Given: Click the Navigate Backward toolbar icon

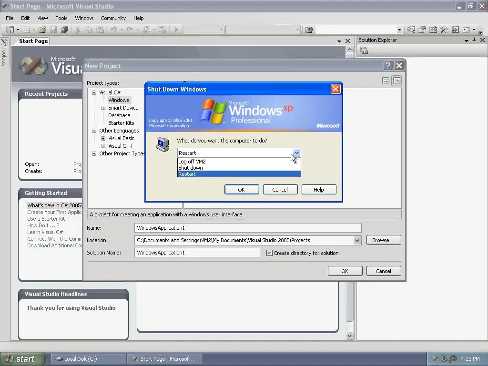Looking at the screenshot, I should 147,30.
